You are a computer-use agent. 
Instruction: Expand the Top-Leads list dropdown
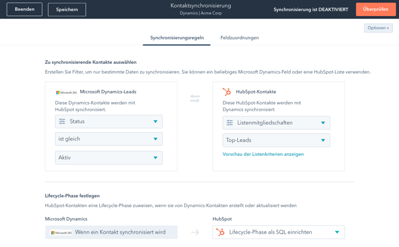tap(276, 140)
